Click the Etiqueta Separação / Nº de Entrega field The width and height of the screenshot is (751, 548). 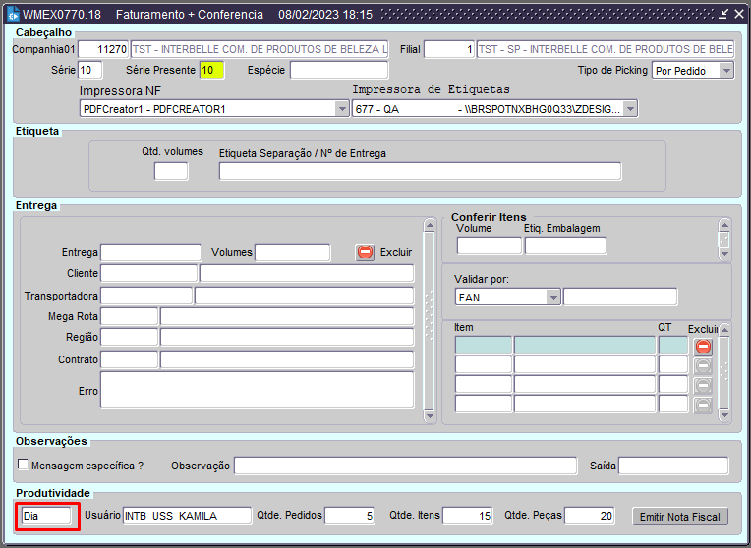[x=420, y=172]
